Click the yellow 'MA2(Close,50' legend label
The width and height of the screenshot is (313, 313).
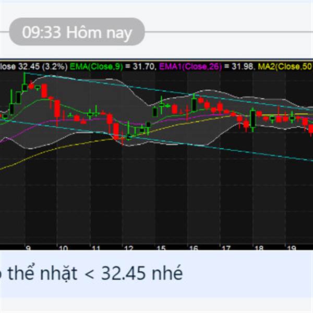tap(285, 66)
